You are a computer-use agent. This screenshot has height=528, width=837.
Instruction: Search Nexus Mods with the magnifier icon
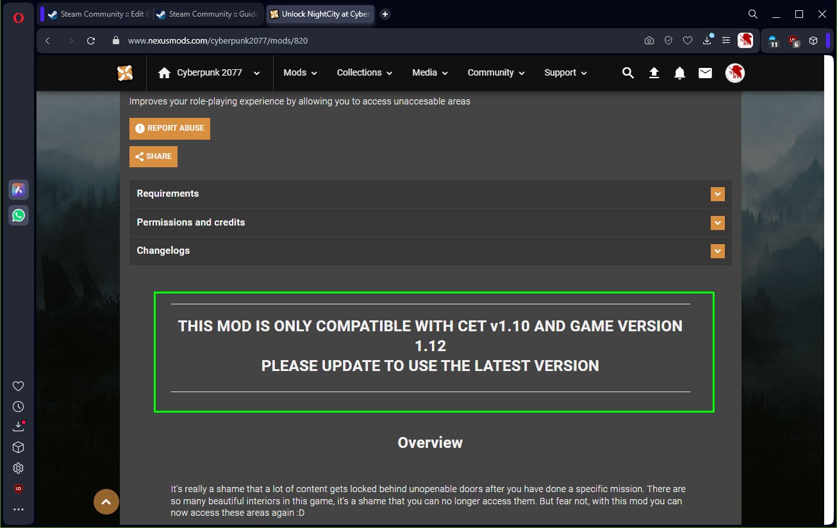point(628,73)
